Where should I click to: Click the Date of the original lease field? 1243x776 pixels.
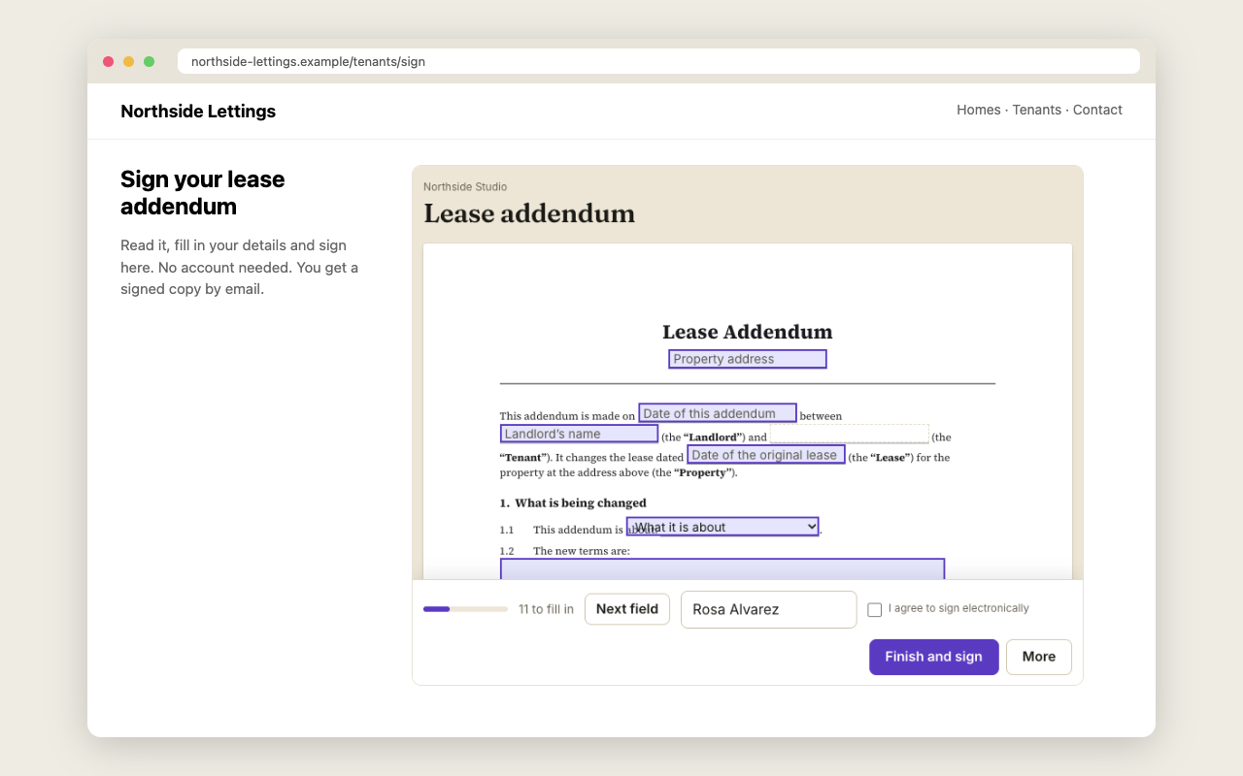tap(766, 455)
